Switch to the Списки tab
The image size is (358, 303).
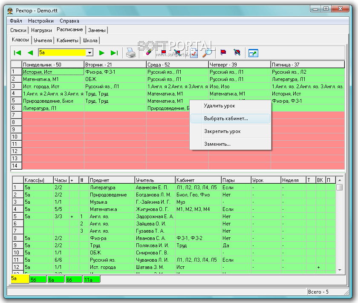[18, 30]
